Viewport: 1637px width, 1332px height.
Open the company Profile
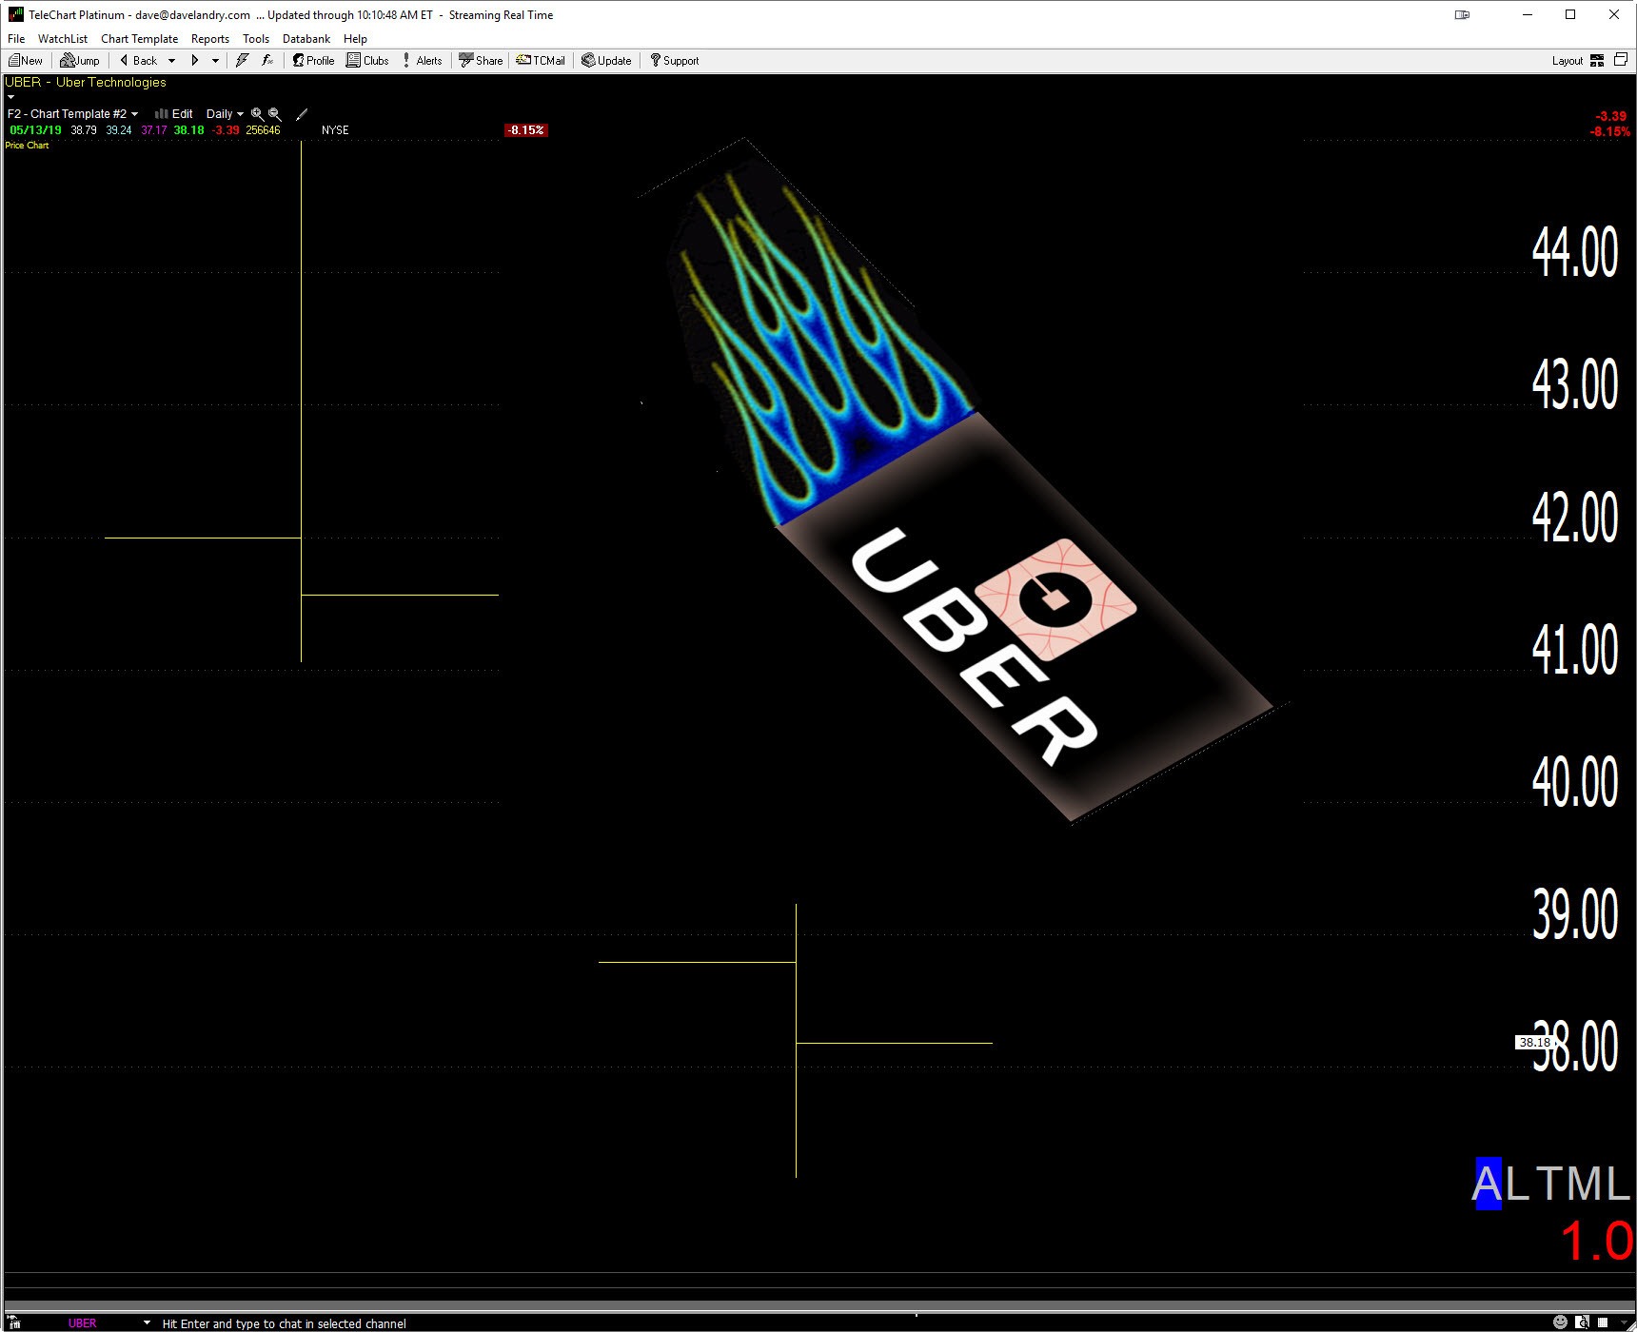pos(313,60)
